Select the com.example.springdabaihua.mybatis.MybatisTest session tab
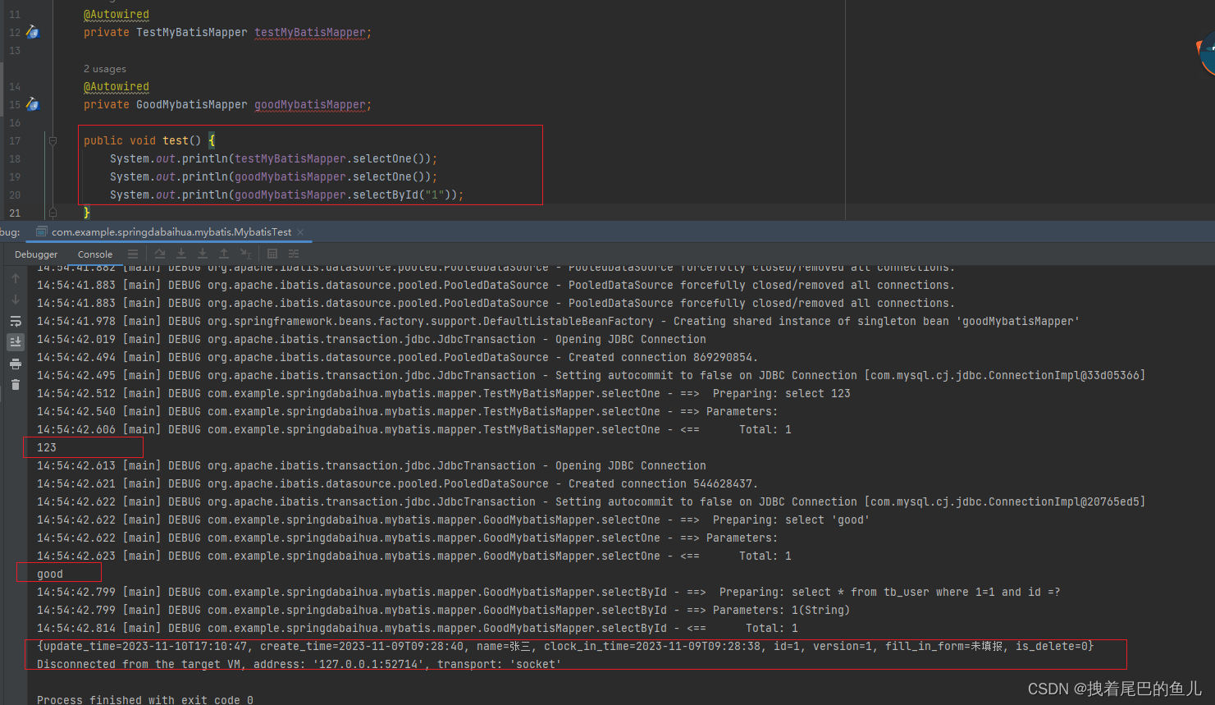Viewport: 1215px width, 705px height. (x=171, y=232)
